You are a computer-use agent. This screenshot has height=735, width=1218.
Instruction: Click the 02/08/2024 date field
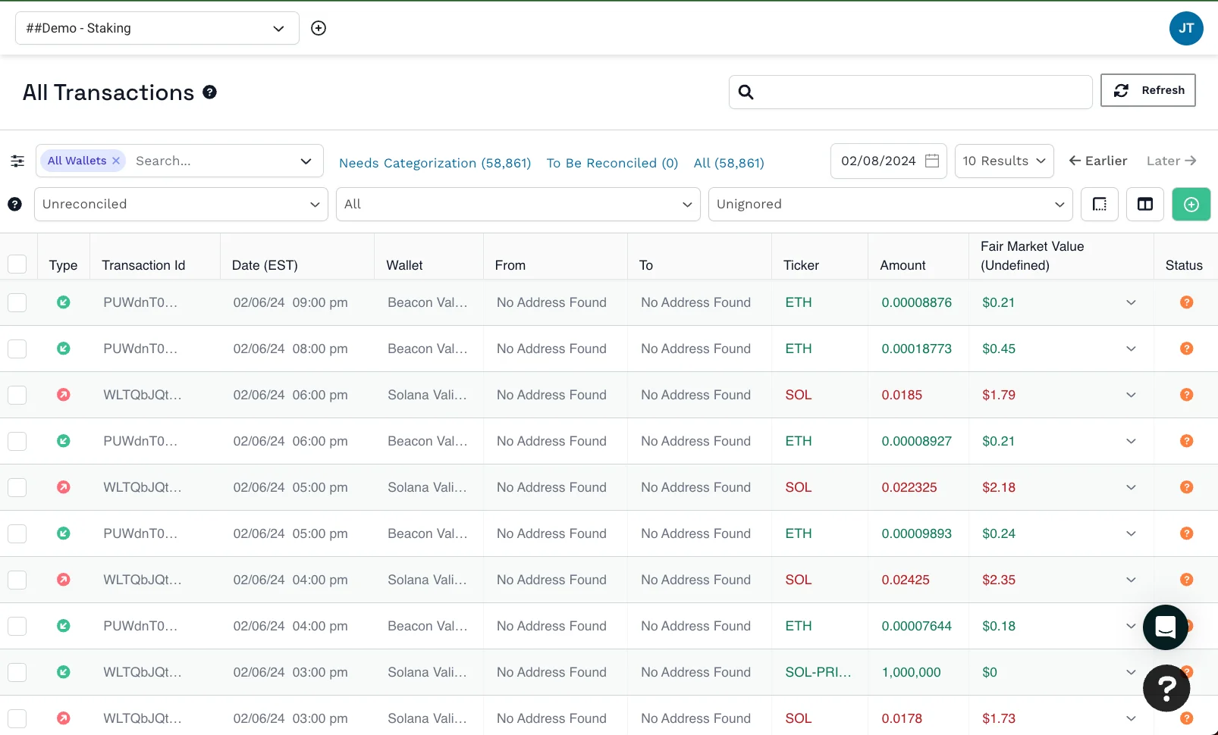[889, 161]
